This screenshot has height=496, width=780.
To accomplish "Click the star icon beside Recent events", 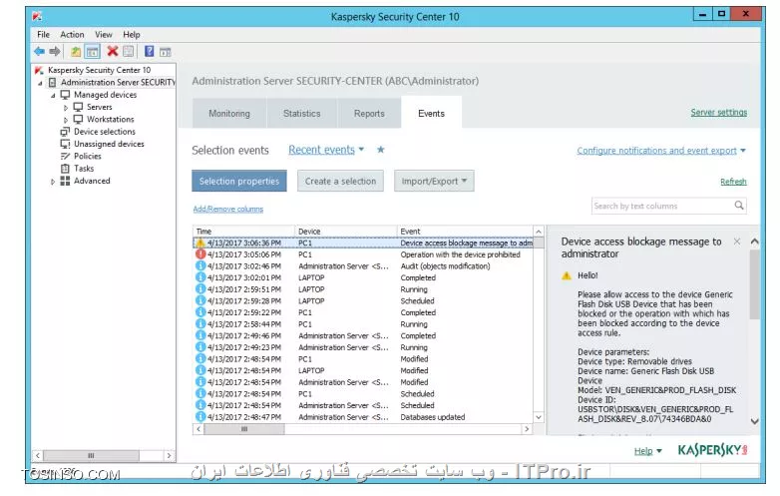I will tap(381, 150).
